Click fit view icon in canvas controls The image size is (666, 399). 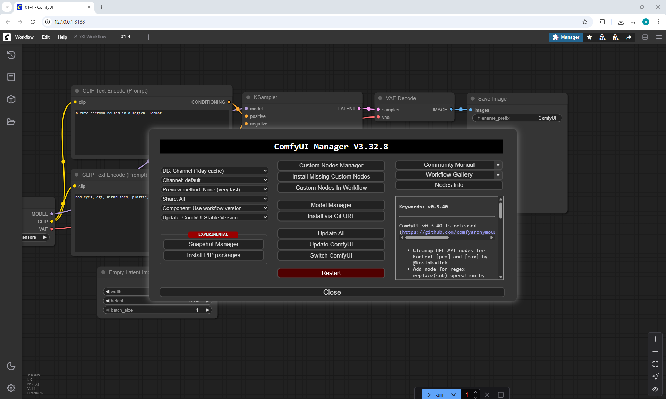click(655, 364)
